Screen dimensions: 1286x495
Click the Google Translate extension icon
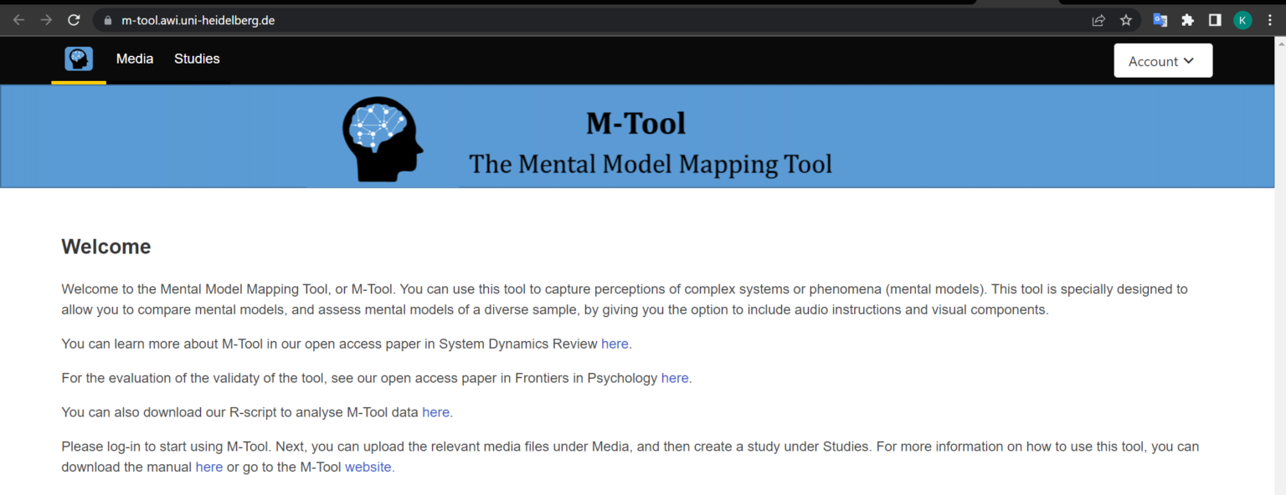click(x=1160, y=19)
